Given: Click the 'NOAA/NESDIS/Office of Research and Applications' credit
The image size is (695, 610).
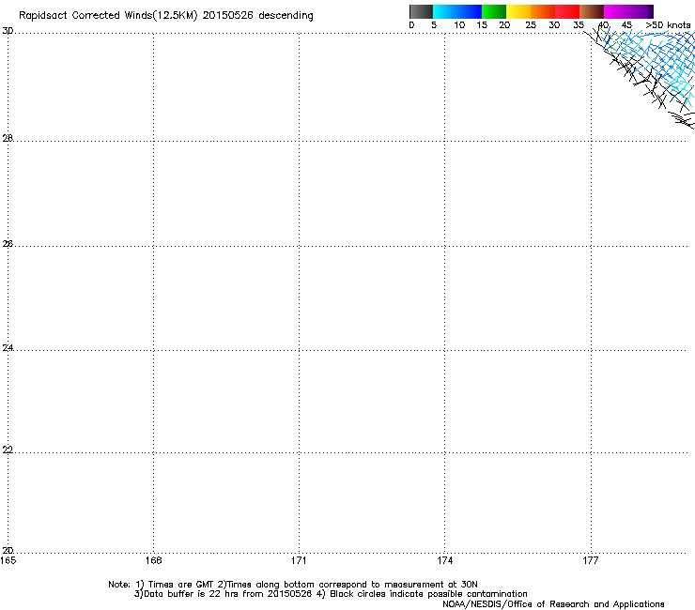Looking at the screenshot, I should [553, 604].
